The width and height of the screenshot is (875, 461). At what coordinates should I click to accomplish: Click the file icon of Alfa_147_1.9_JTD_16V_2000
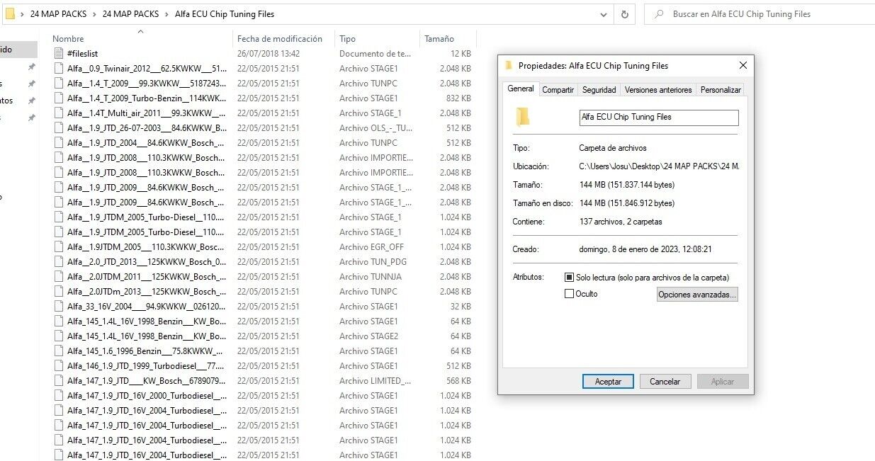[60, 396]
